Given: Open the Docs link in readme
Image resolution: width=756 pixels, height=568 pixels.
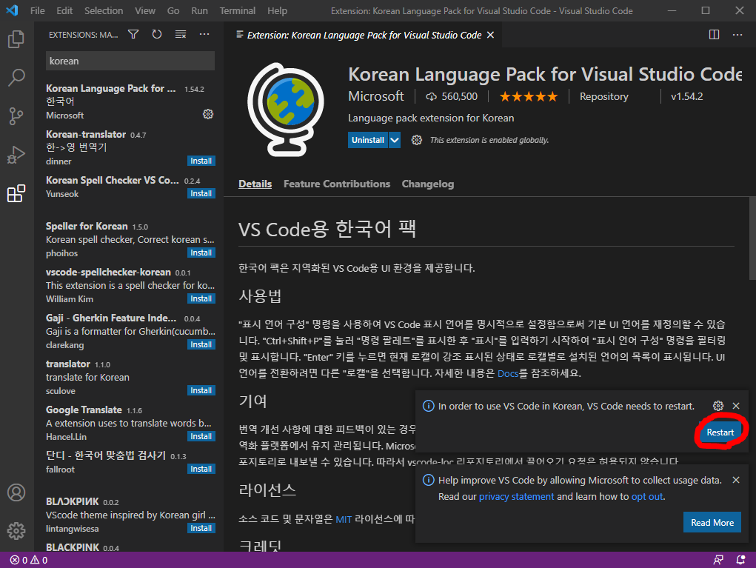Looking at the screenshot, I should click(x=508, y=373).
